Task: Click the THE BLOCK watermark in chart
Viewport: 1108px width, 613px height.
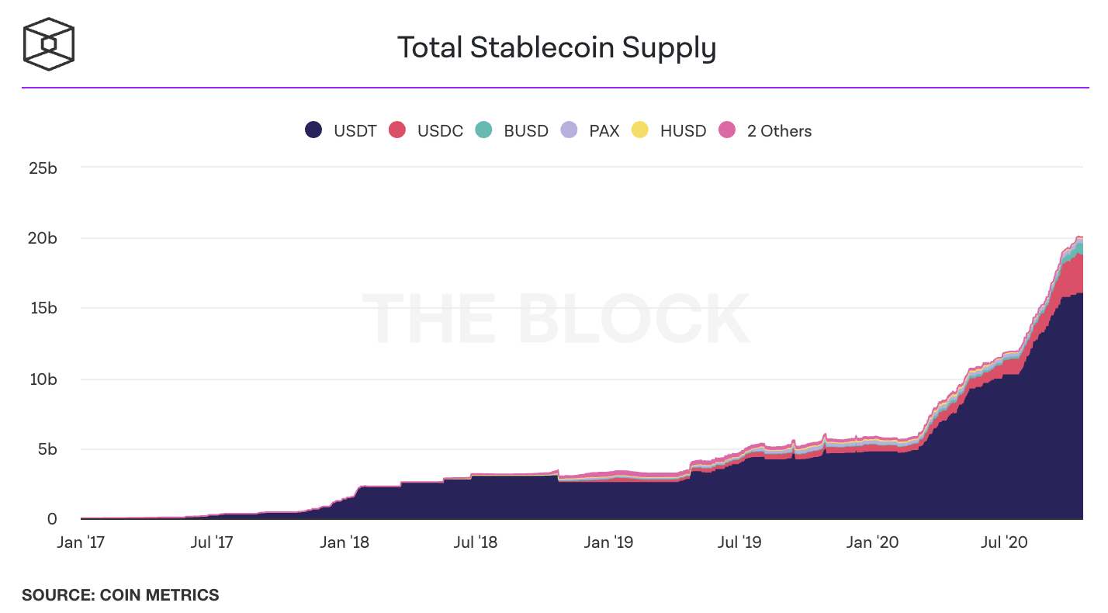Action: [x=556, y=318]
